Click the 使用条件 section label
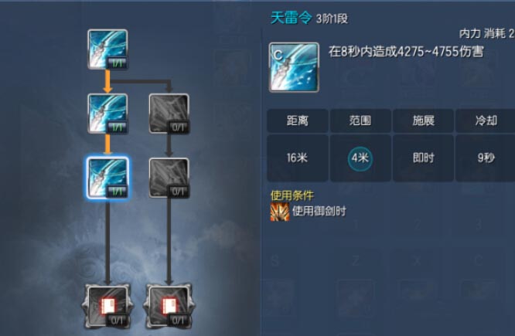 tap(292, 195)
